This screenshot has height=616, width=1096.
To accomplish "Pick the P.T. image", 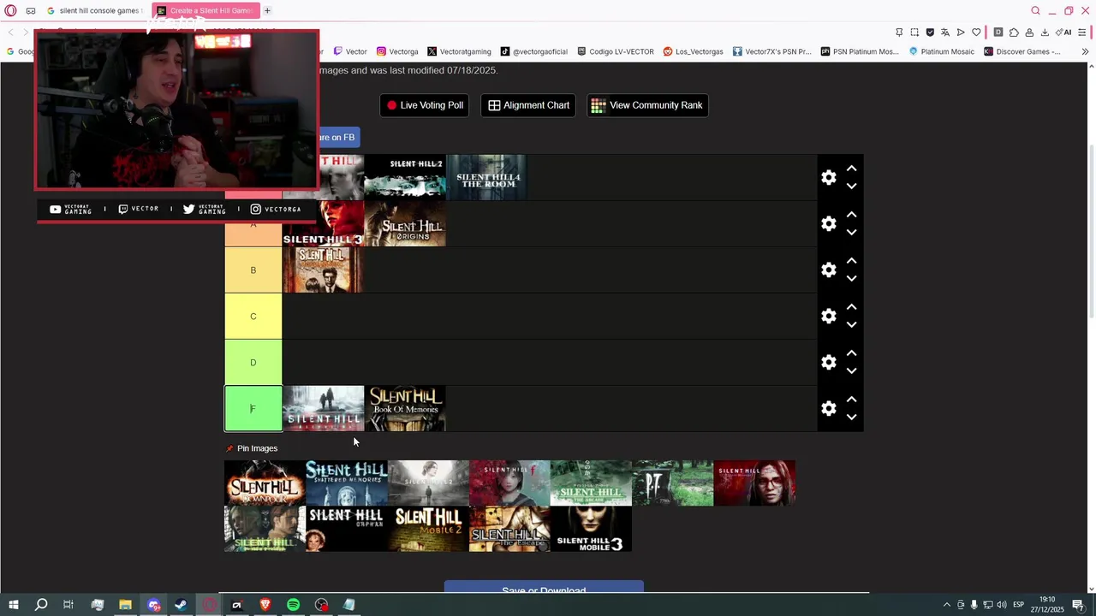I will pos(672,483).
